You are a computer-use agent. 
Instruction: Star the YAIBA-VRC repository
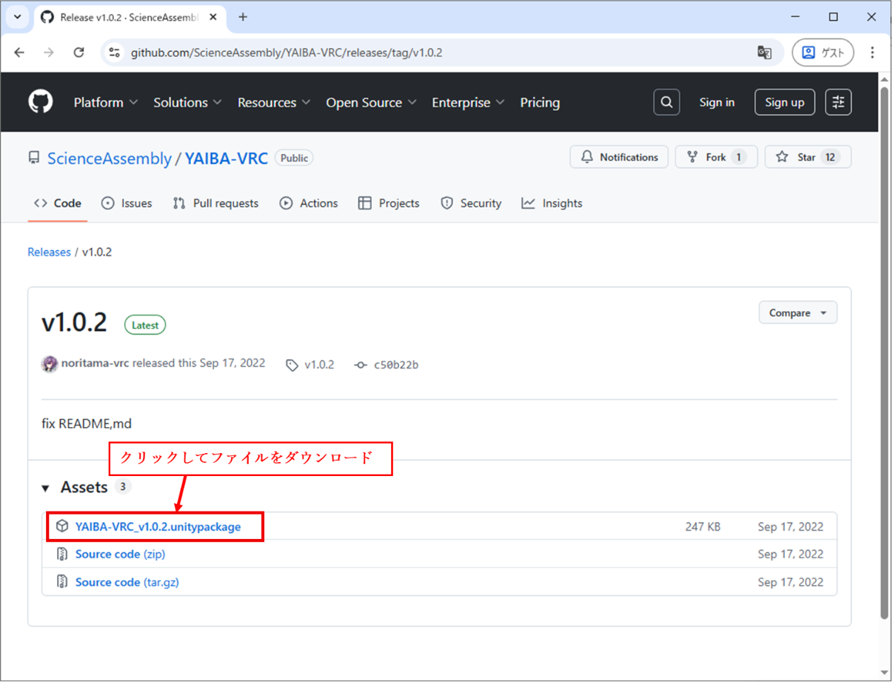tap(807, 157)
